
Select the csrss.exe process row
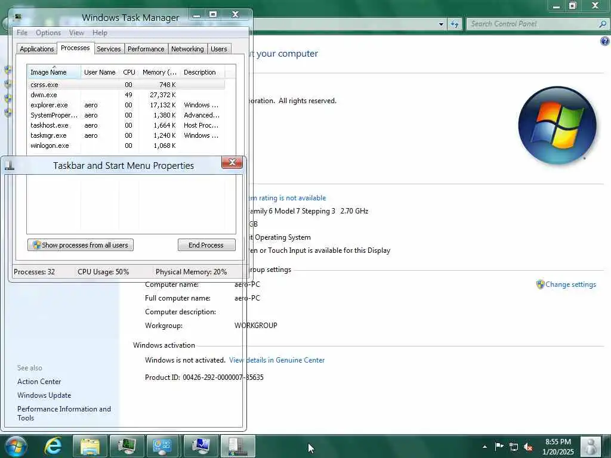pyautogui.click(x=126, y=85)
